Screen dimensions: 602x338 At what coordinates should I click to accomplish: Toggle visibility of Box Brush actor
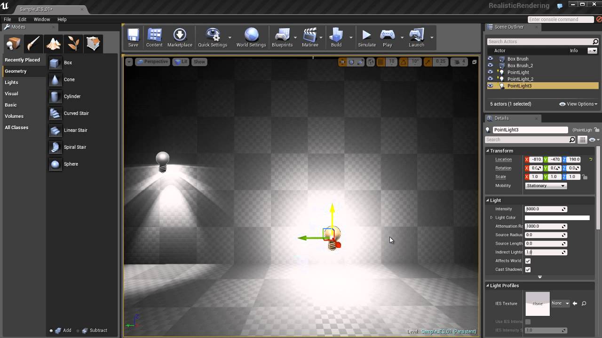tap(490, 59)
